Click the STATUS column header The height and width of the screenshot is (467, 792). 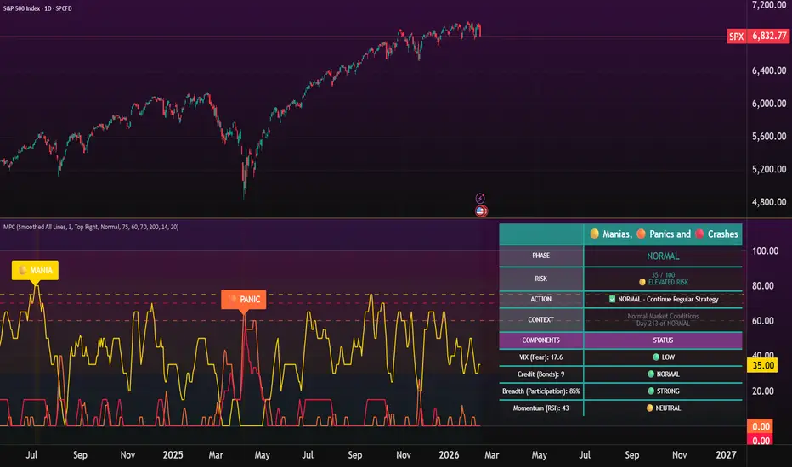click(663, 340)
